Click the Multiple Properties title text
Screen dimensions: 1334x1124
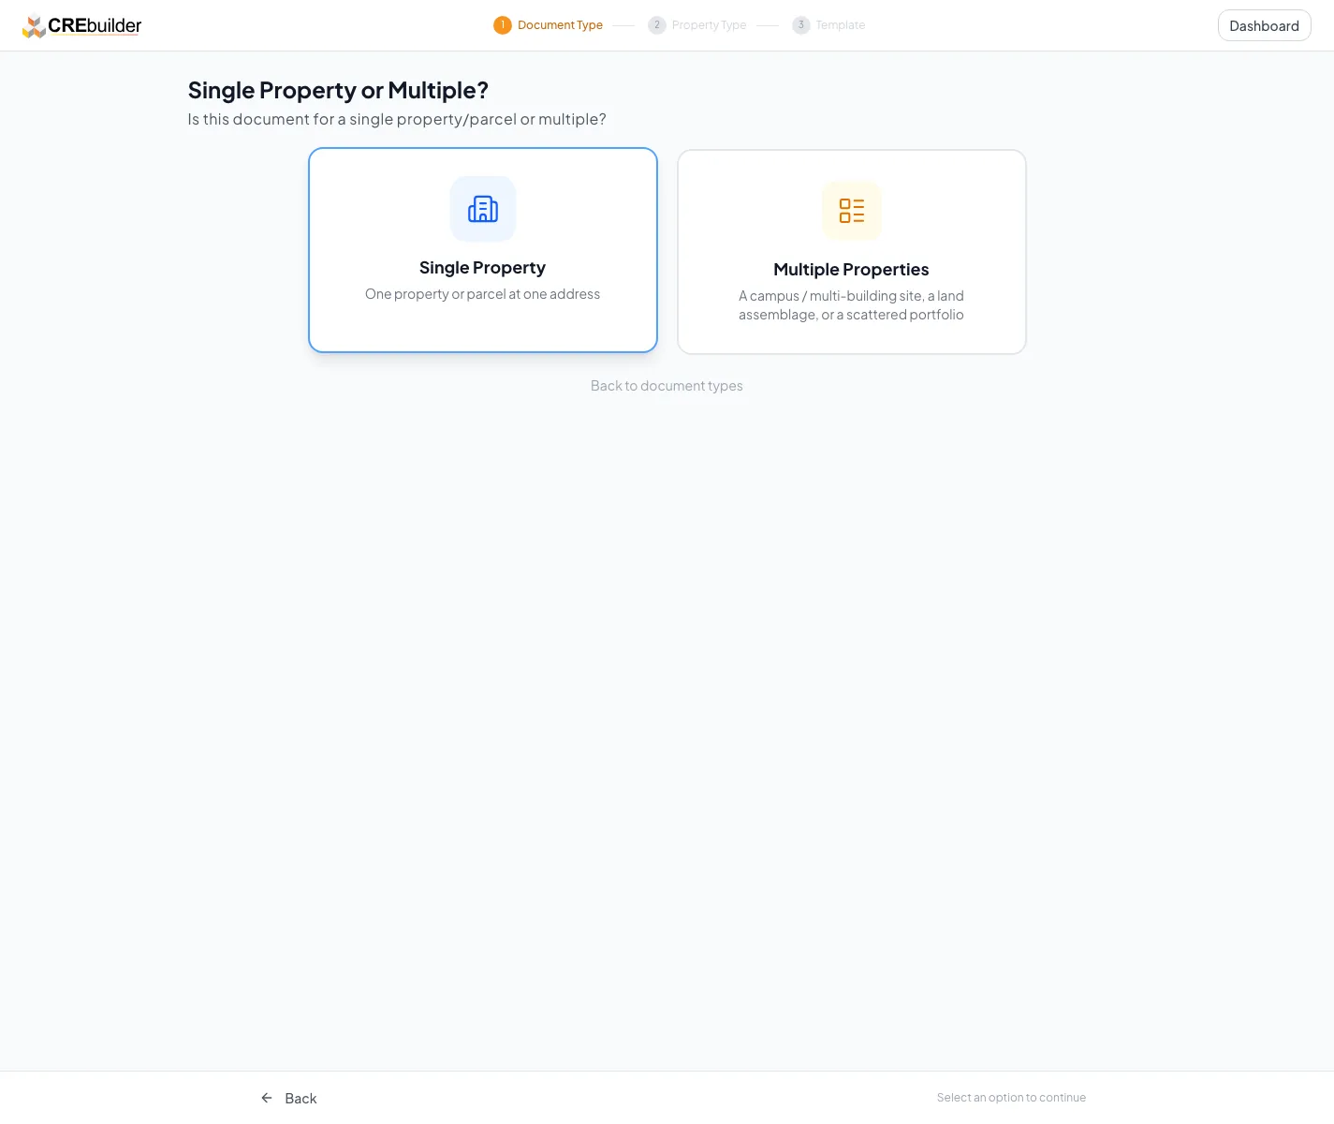852,270
